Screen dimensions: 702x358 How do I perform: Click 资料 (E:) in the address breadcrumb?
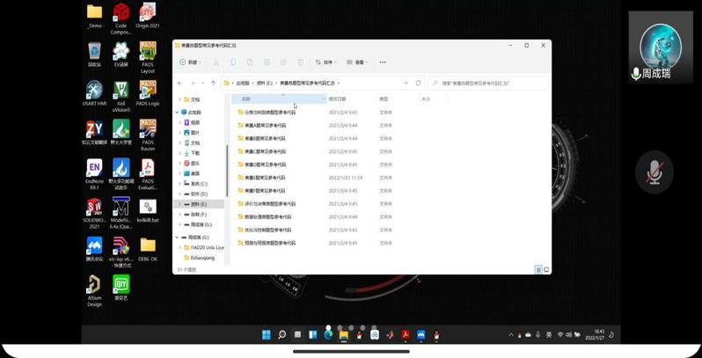[x=264, y=84]
